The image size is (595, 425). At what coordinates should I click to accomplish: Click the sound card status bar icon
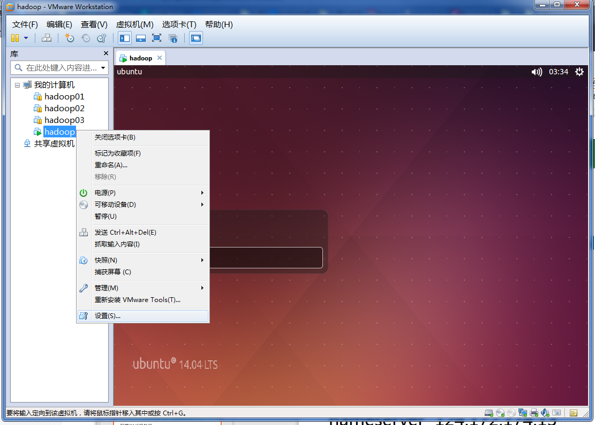pyautogui.click(x=545, y=413)
